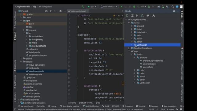
Task: Open Gradle build tool settings wrench
Action: 153,16
